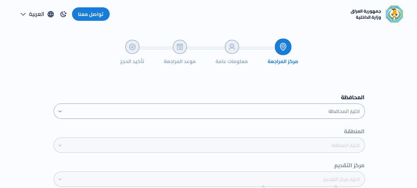This screenshot has width=417, height=188.
Task: Open the العربية language dropdown
Action: coord(36,14)
